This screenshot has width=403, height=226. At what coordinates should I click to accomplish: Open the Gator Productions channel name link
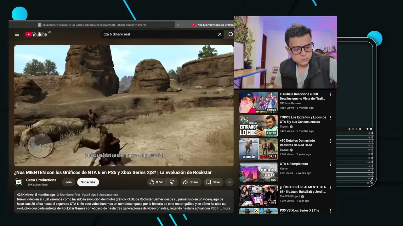click(x=41, y=180)
